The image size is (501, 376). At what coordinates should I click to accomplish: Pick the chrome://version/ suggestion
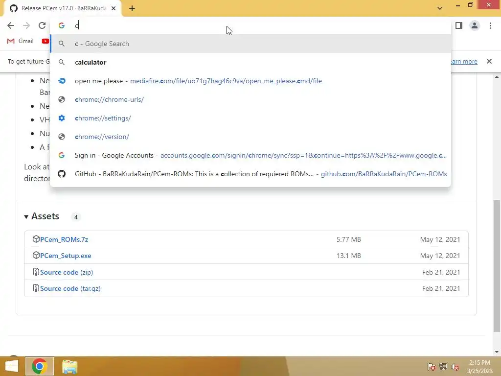tap(250, 137)
